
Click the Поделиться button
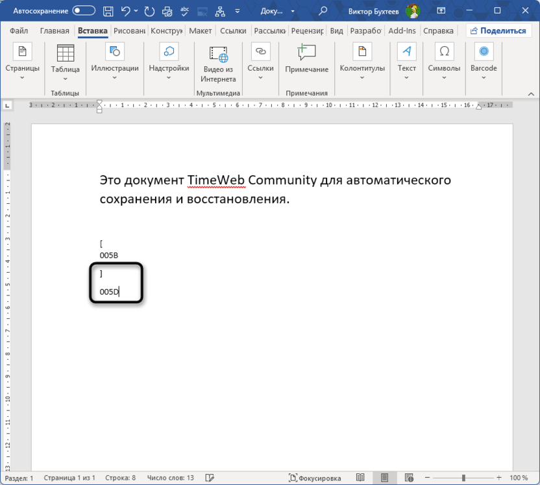point(498,31)
